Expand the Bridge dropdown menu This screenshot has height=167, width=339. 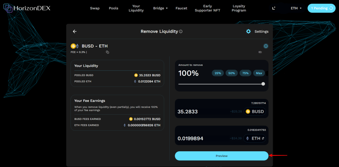click(160, 8)
